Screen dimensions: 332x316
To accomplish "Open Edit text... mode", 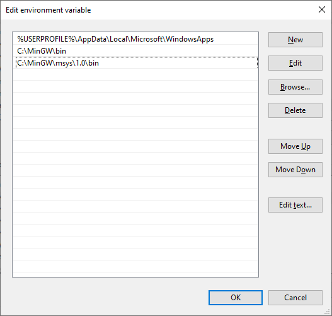I will (x=295, y=205).
